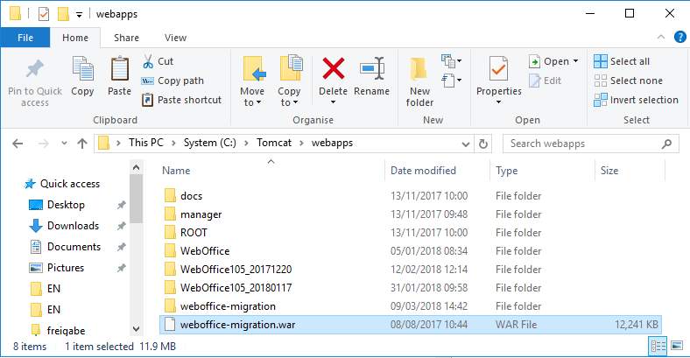
Task: Click System (C:) in the address breadcrumb
Action: click(210, 143)
